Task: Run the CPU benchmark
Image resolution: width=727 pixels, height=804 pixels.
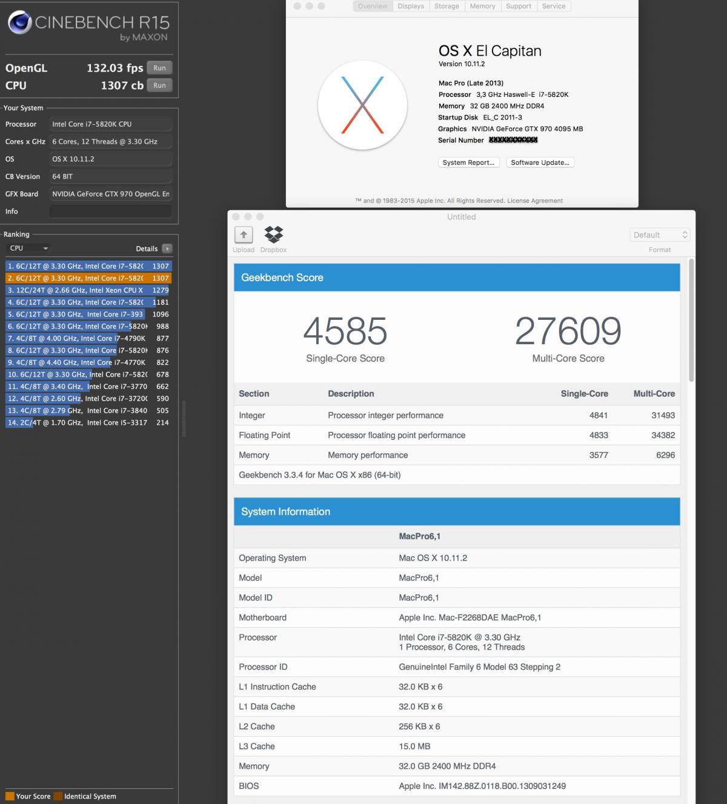Action: point(159,85)
